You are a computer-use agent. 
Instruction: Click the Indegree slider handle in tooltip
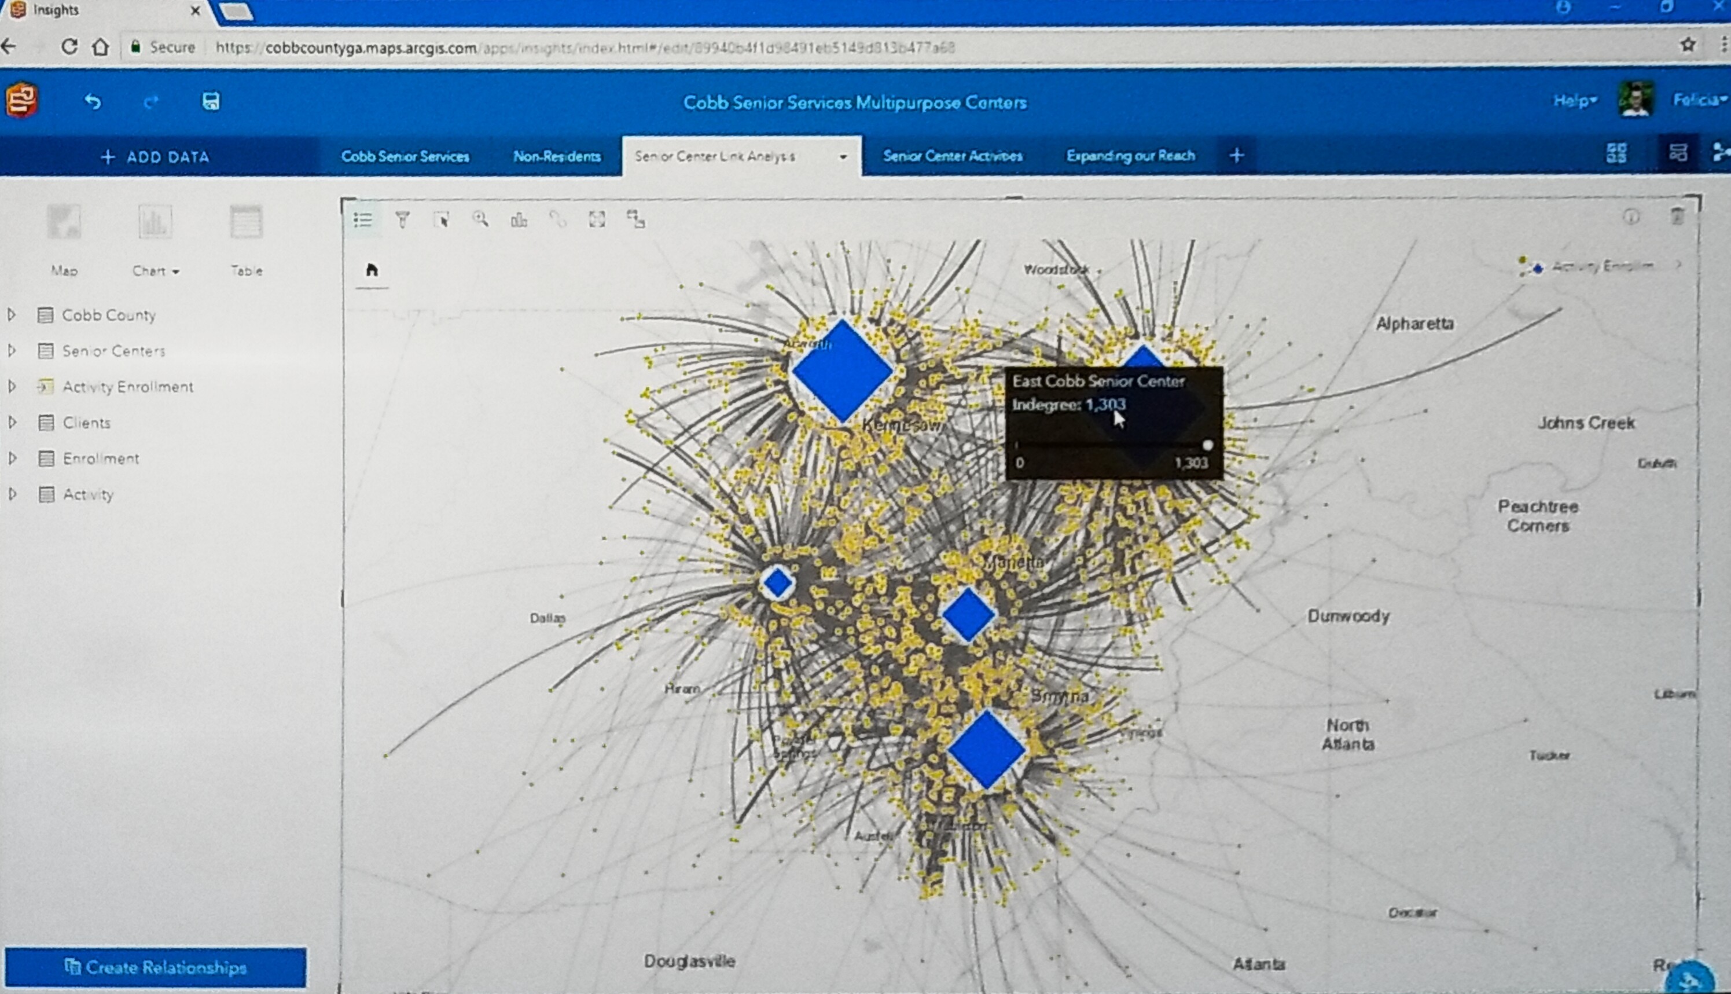(x=1208, y=445)
